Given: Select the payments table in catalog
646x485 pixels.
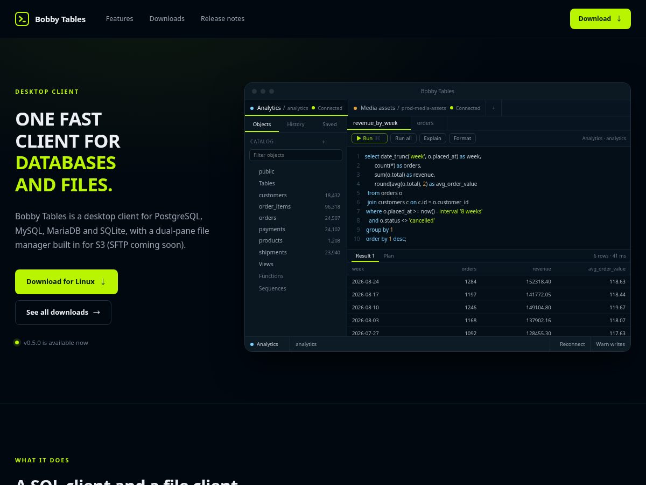Looking at the screenshot, I should click(x=296, y=229).
